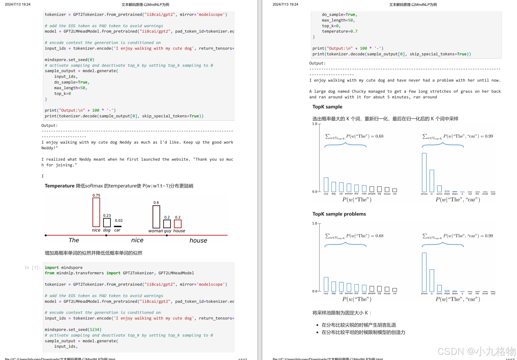Click the Output: label on the left page
The height and width of the screenshot is (360, 517).
50,125
